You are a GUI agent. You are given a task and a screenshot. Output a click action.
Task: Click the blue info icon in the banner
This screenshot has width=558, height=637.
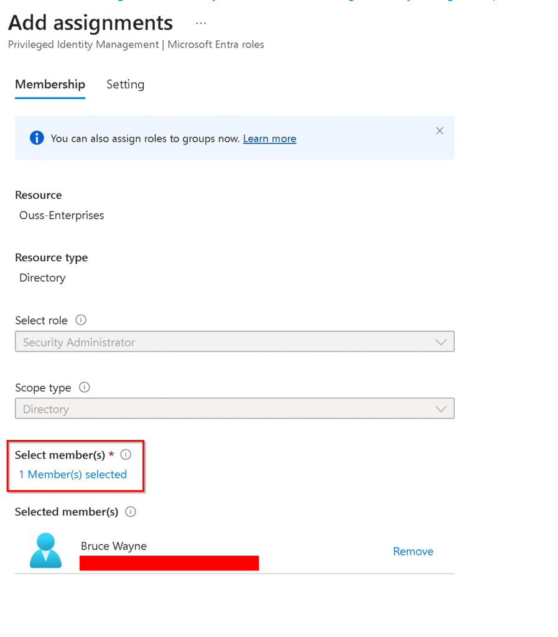tap(37, 138)
